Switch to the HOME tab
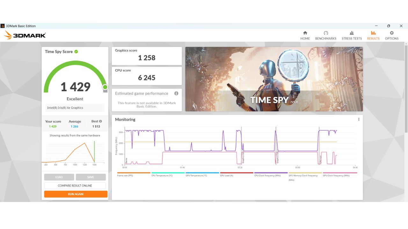This screenshot has height=229, width=408. [x=305, y=35]
